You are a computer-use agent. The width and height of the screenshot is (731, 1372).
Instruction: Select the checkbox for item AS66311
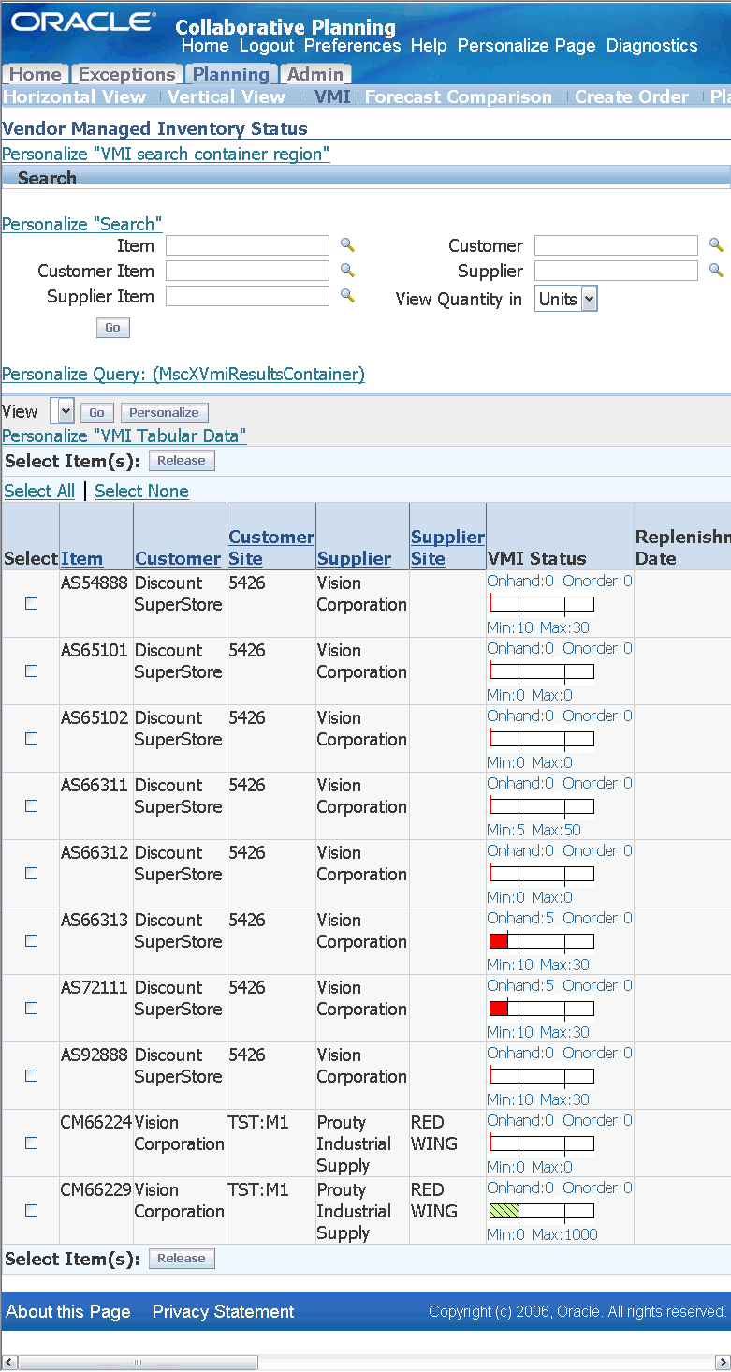coord(31,806)
